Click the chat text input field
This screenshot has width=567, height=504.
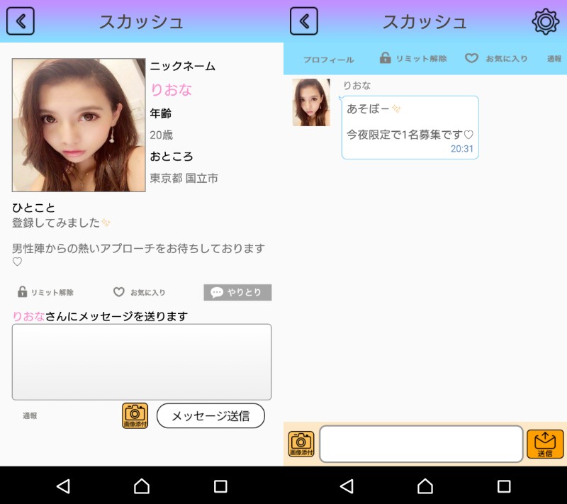click(x=421, y=444)
